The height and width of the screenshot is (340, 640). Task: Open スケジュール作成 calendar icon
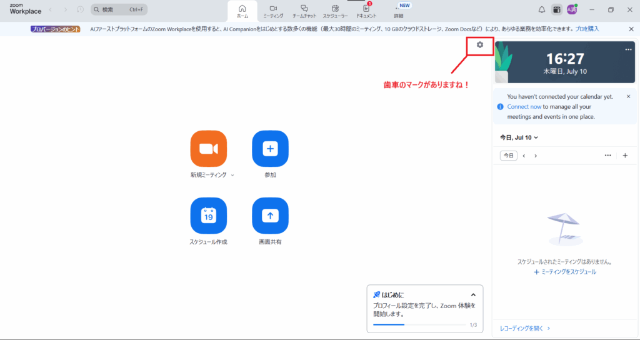tap(209, 216)
